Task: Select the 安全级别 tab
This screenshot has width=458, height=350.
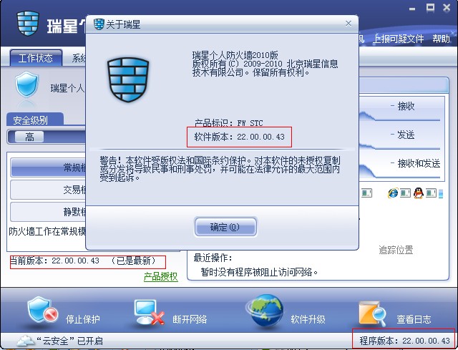Action: (x=34, y=120)
